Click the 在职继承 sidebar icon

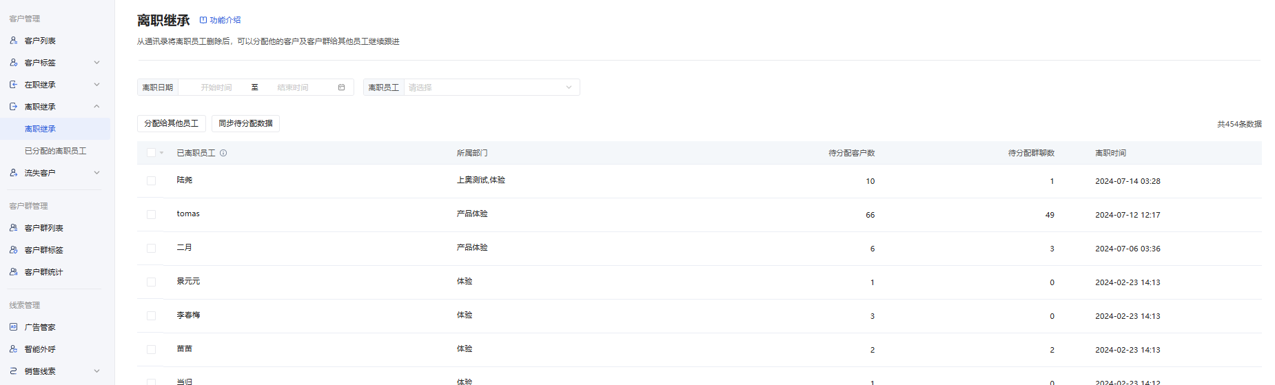(x=13, y=85)
